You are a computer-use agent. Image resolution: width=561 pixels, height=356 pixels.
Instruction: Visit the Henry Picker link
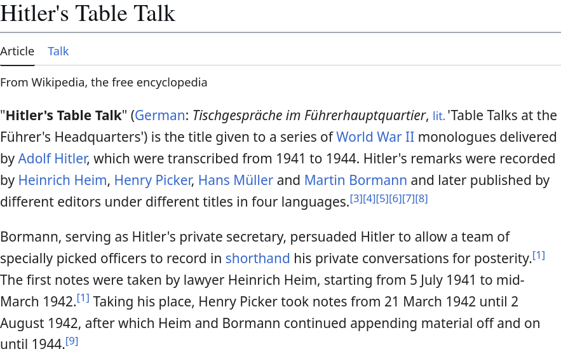pos(152,180)
